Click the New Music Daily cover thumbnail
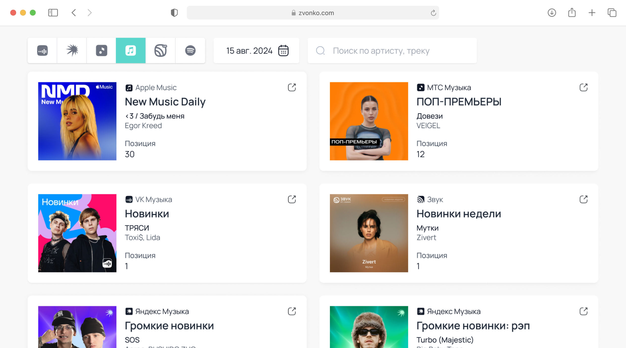626x348 pixels. (x=77, y=121)
